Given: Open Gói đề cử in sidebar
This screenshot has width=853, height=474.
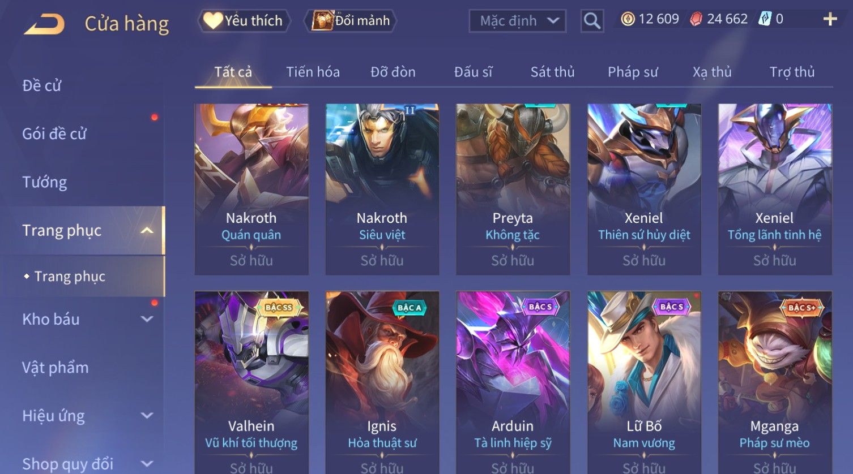Looking at the screenshot, I should pos(54,134).
